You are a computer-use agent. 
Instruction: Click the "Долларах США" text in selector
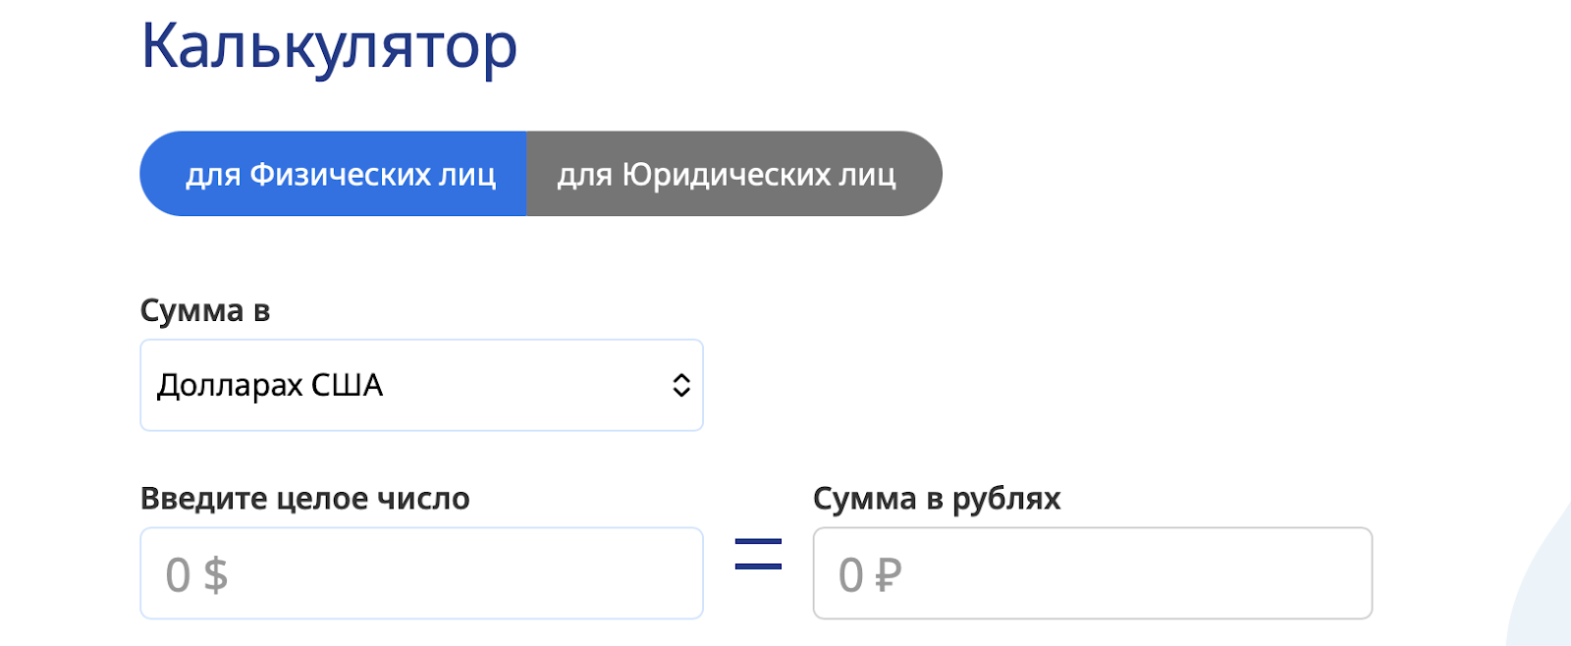pyautogui.click(x=270, y=385)
